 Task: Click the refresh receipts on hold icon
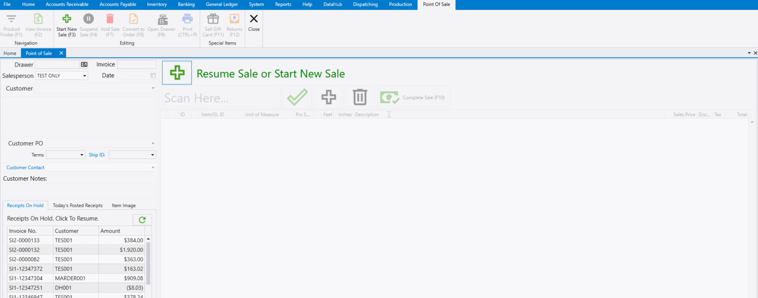142,220
